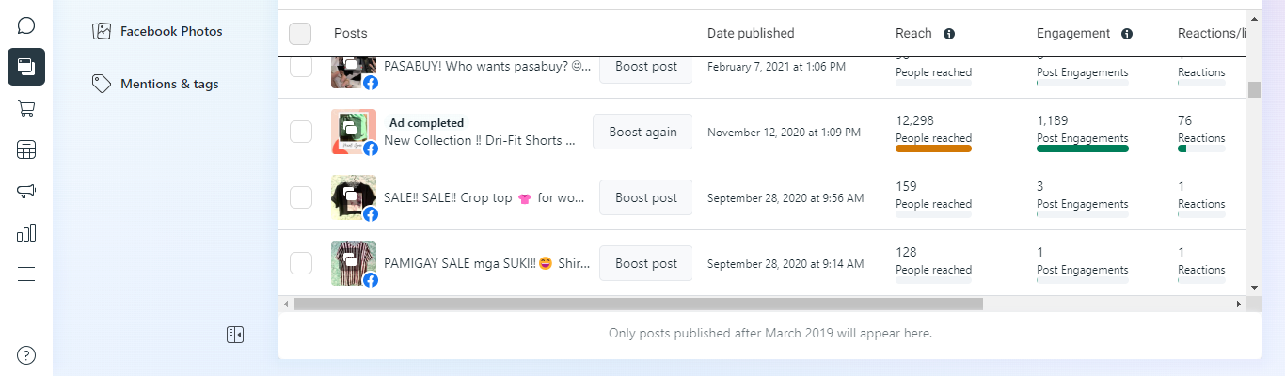Viewport: 1285px width, 376px height.
Task: Open the Ads megaphone icon
Action: pyautogui.click(x=26, y=191)
